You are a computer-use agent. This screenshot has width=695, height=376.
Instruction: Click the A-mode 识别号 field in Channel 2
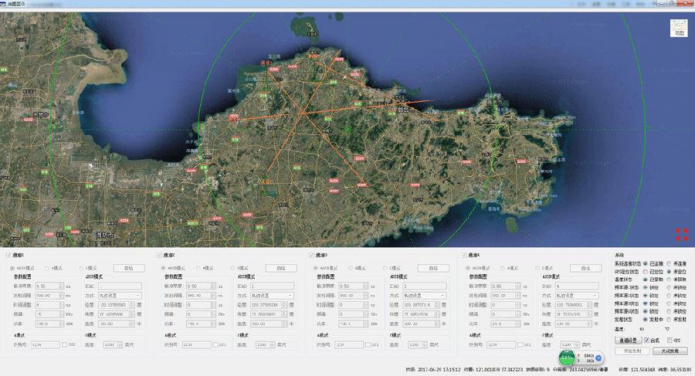pyautogui.click(x=196, y=344)
